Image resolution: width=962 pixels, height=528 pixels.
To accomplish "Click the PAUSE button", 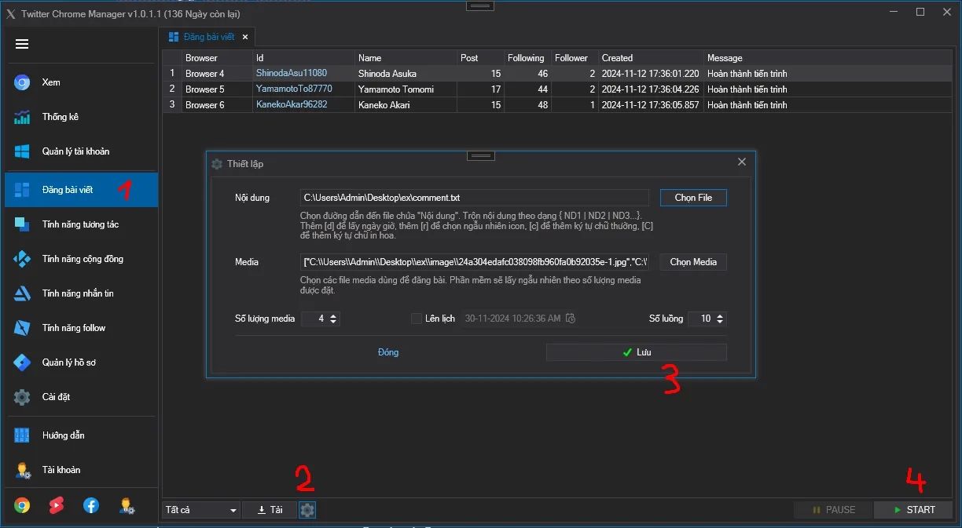I will coord(833,510).
